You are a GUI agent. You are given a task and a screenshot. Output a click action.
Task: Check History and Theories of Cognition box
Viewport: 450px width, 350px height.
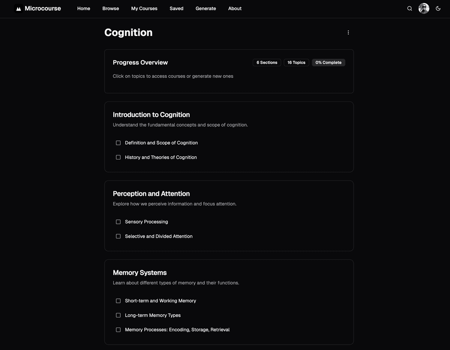point(118,158)
